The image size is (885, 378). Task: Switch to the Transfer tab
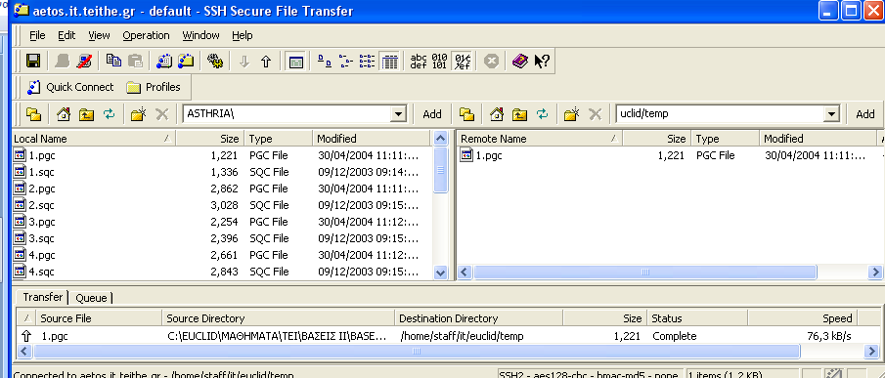click(x=42, y=297)
